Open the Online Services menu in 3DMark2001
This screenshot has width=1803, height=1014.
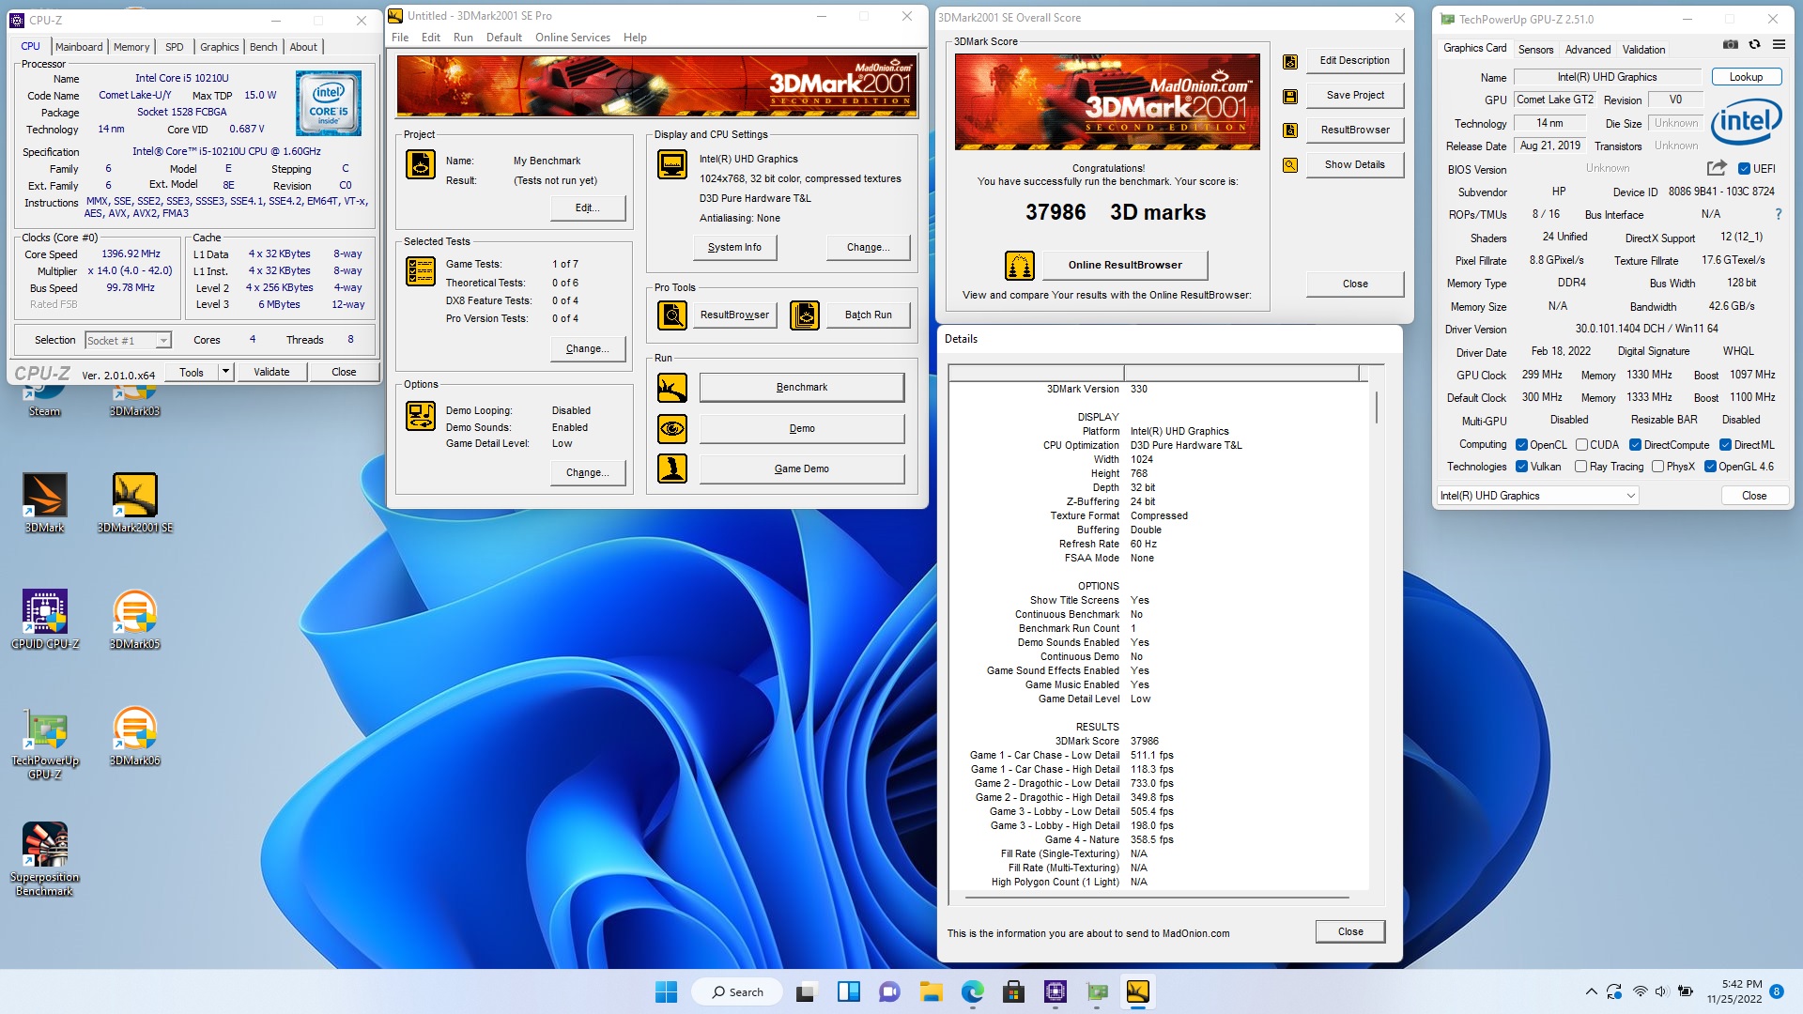[573, 38]
